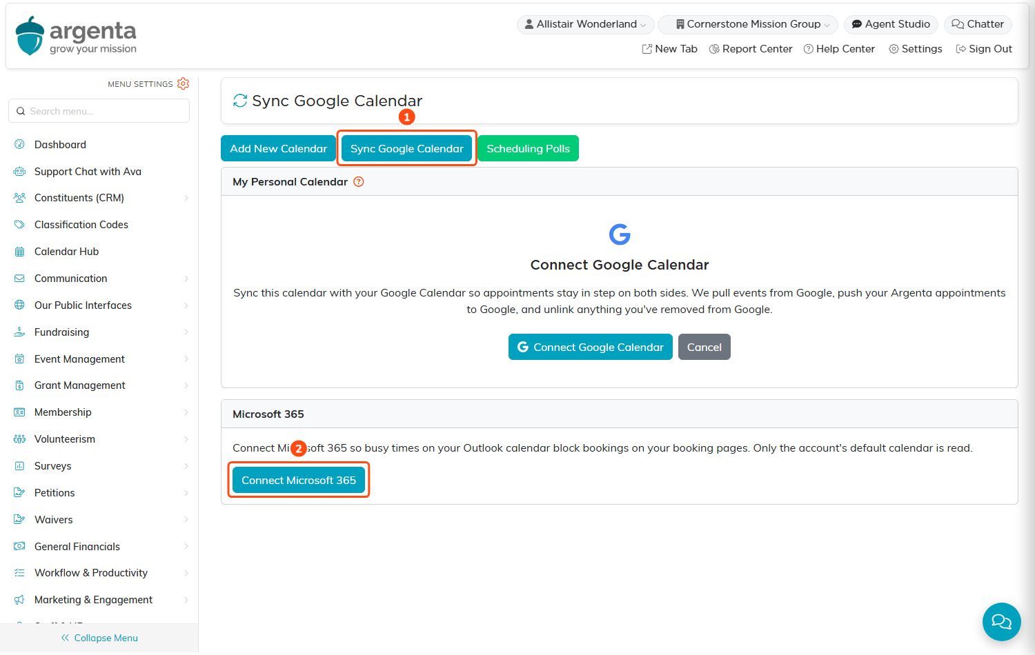The height and width of the screenshot is (655, 1035).
Task: Open Support Chat with Ava icon
Action: pos(19,172)
